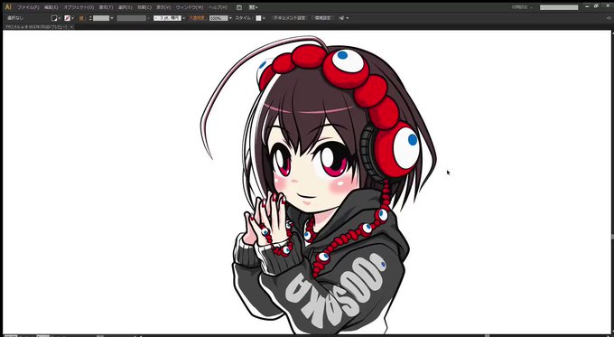The height and width of the screenshot is (337, 614).
Task: Open the 表示(V) menu
Action: pyautogui.click(x=163, y=7)
